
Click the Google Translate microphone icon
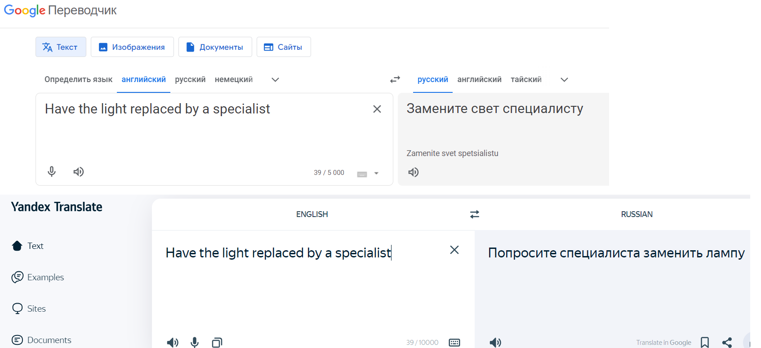tap(52, 172)
